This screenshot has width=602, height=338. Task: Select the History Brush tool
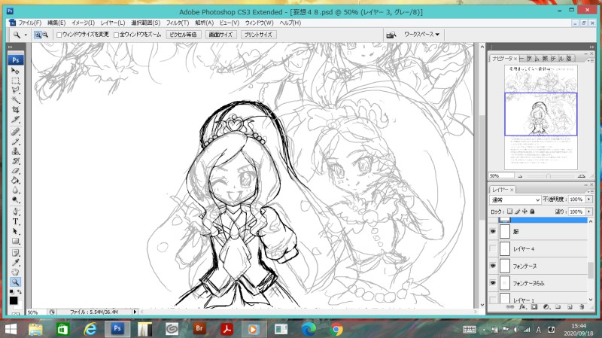(x=15, y=161)
